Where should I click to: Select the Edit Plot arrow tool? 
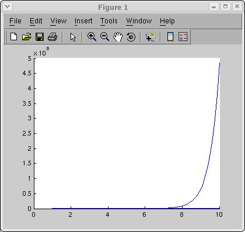(x=73, y=37)
